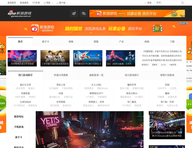This screenshot has height=148, width=192.
Task: Click the search magnifier icon
Action: (x=182, y=3)
